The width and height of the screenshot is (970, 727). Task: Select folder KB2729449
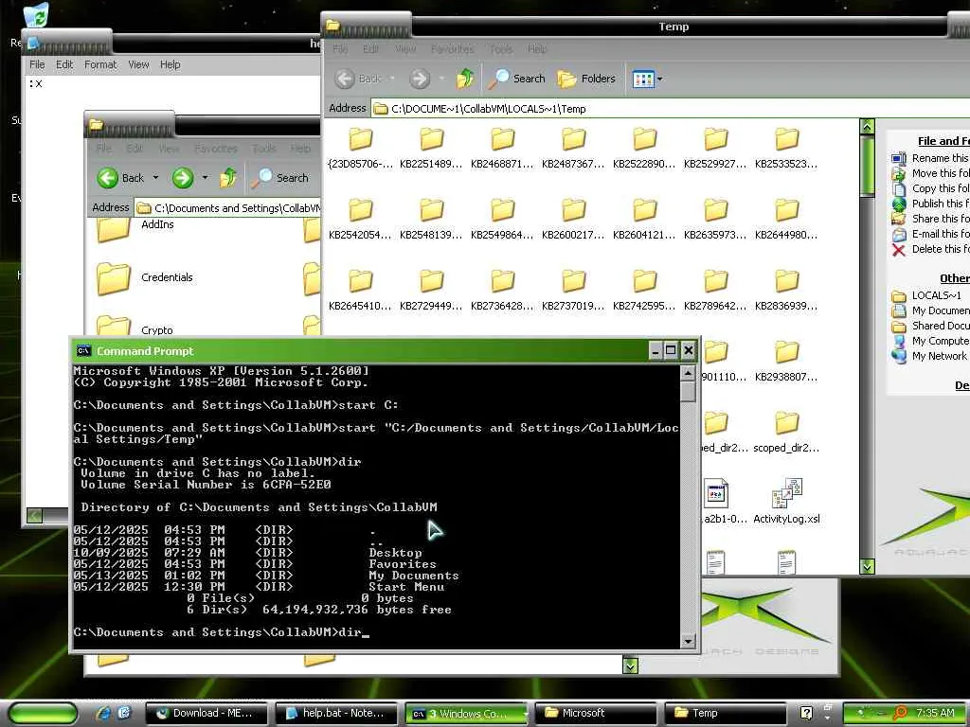click(431, 291)
